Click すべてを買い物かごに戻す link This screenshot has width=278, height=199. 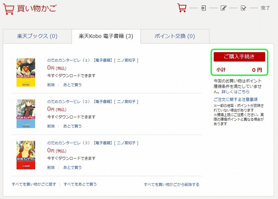click(34, 184)
